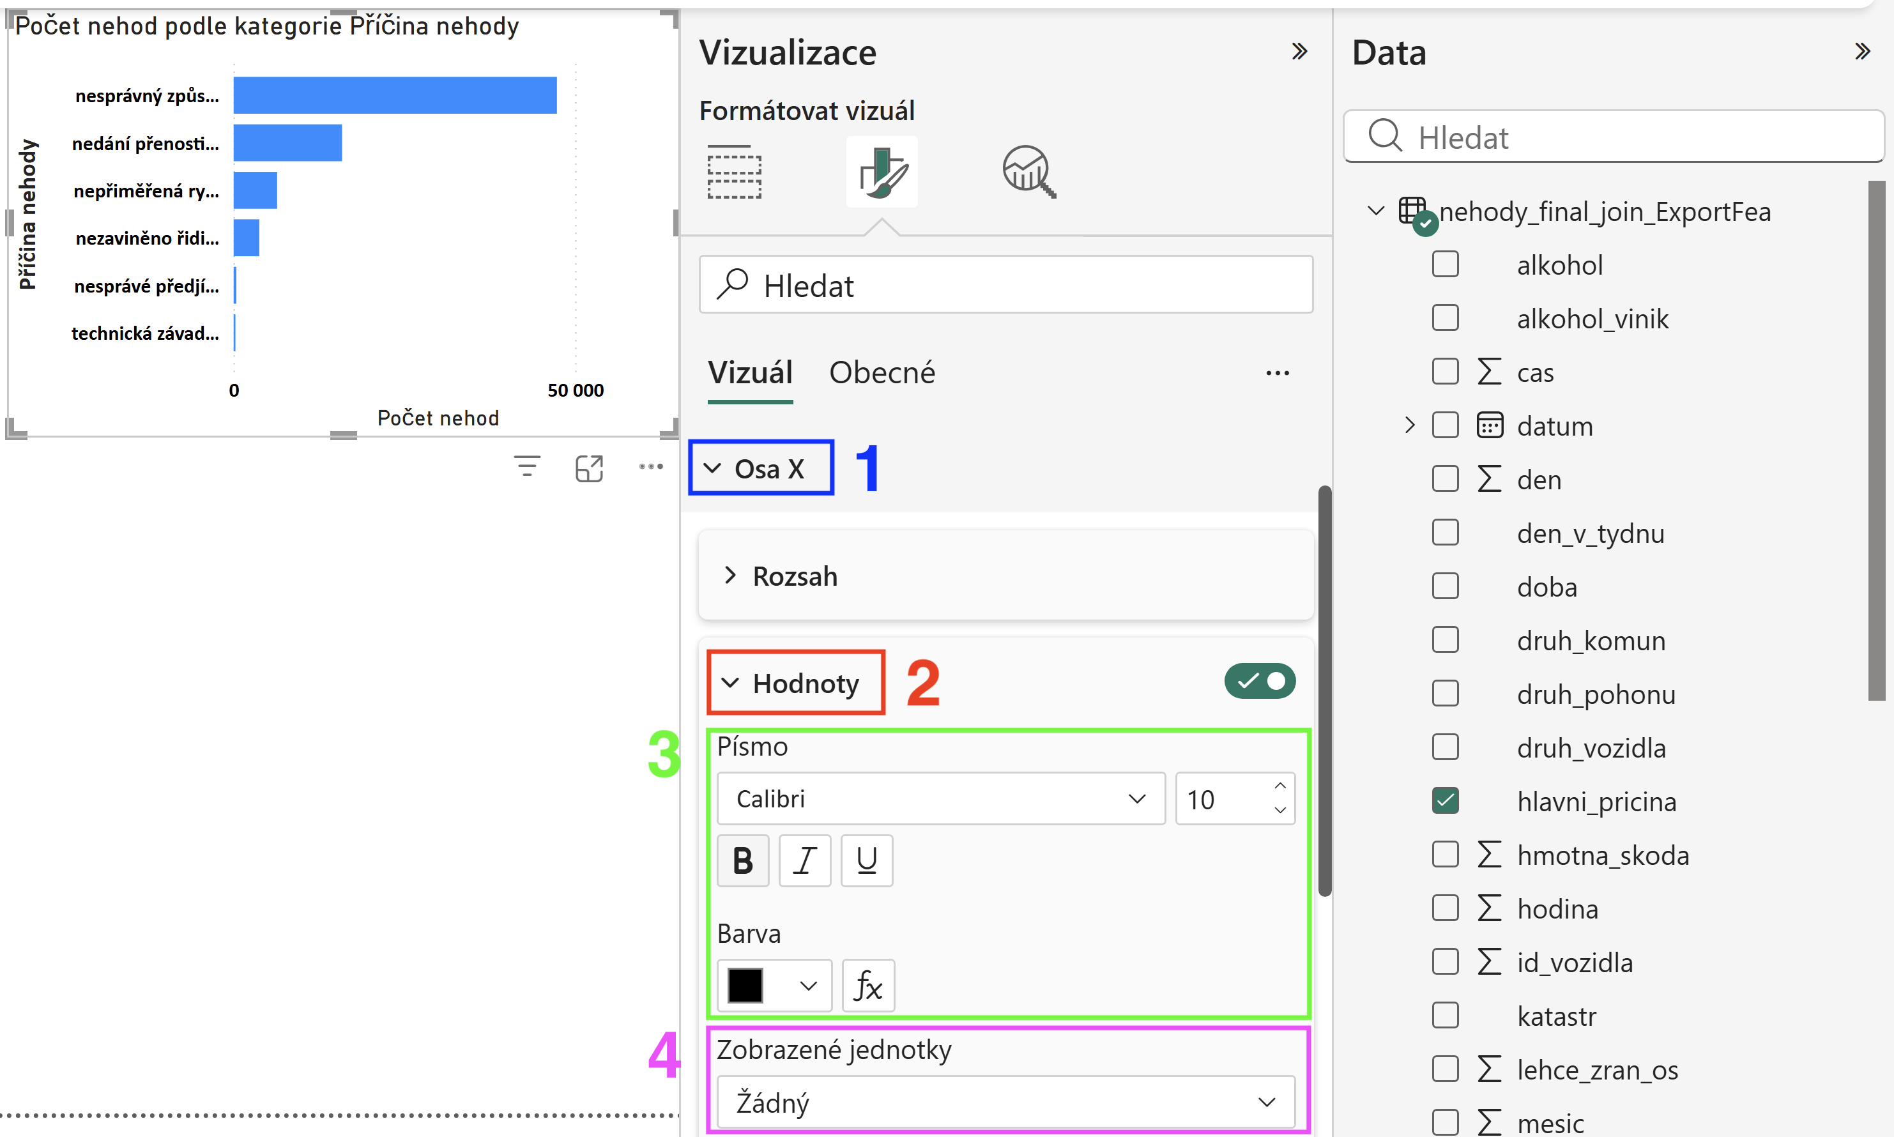The height and width of the screenshot is (1137, 1894).
Task: Increase the font size stepper value
Action: pos(1280,786)
